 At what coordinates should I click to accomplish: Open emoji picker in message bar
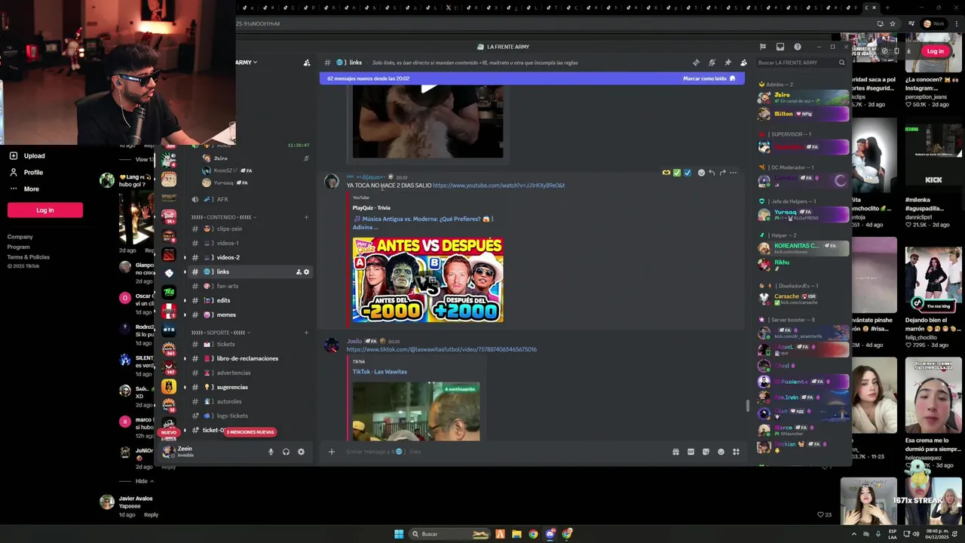click(721, 452)
